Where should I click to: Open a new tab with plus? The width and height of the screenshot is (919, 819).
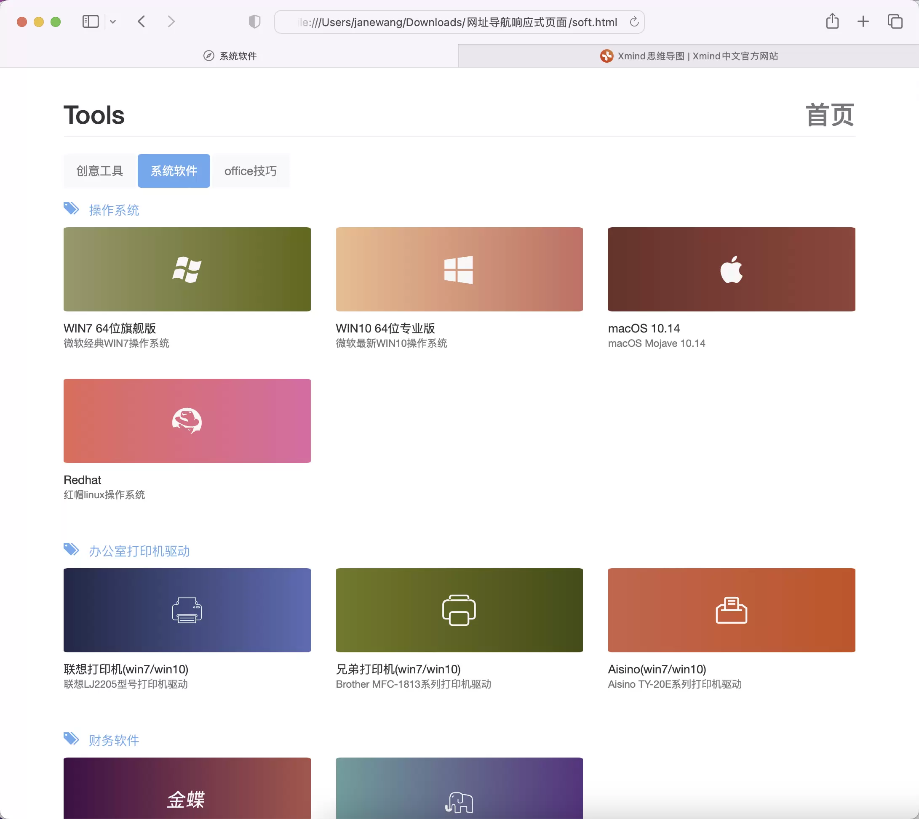point(863,21)
